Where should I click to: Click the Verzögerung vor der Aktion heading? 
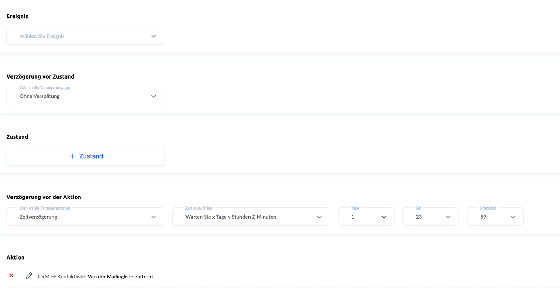pyautogui.click(x=44, y=197)
